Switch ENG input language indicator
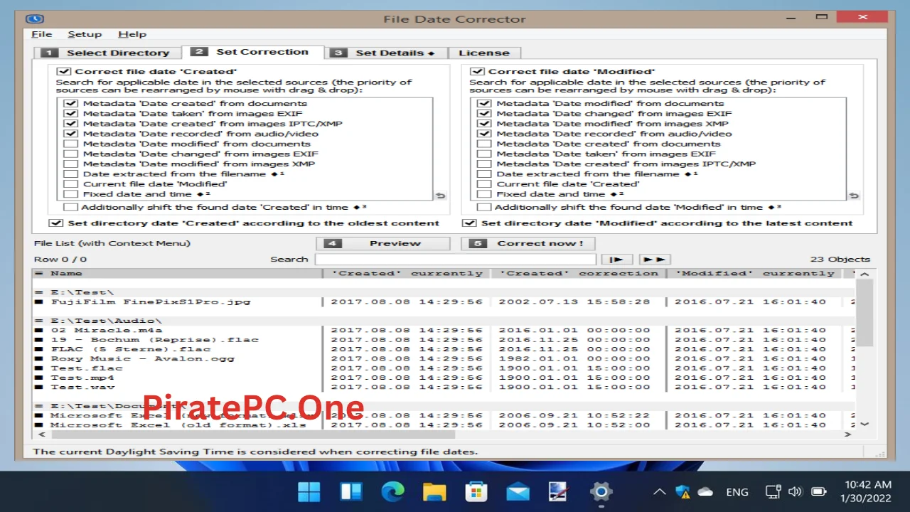This screenshot has height=512, width=910. [737, 491]
